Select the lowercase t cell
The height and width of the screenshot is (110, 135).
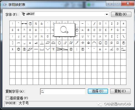tap(12, 49)
